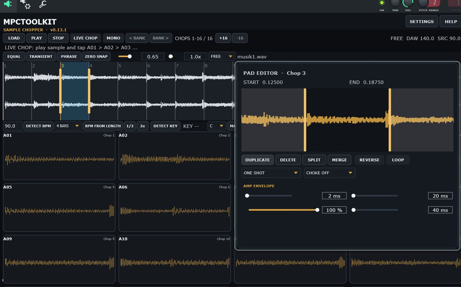Enable ZERO SNAP option
Screen dimensions: 461x287
(x=96, y=57)
